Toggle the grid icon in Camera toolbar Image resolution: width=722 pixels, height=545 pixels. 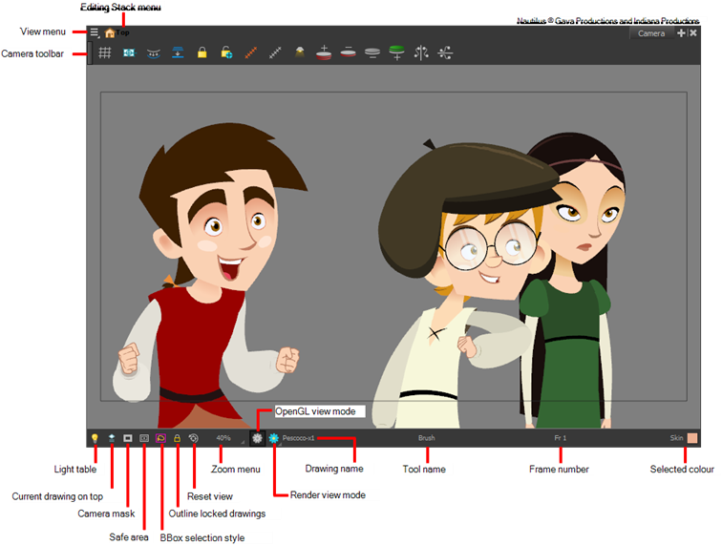point(105,53)
